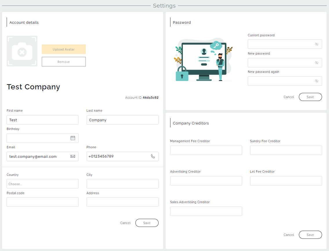Click the New password input field
329x251 pixels.
285,63
